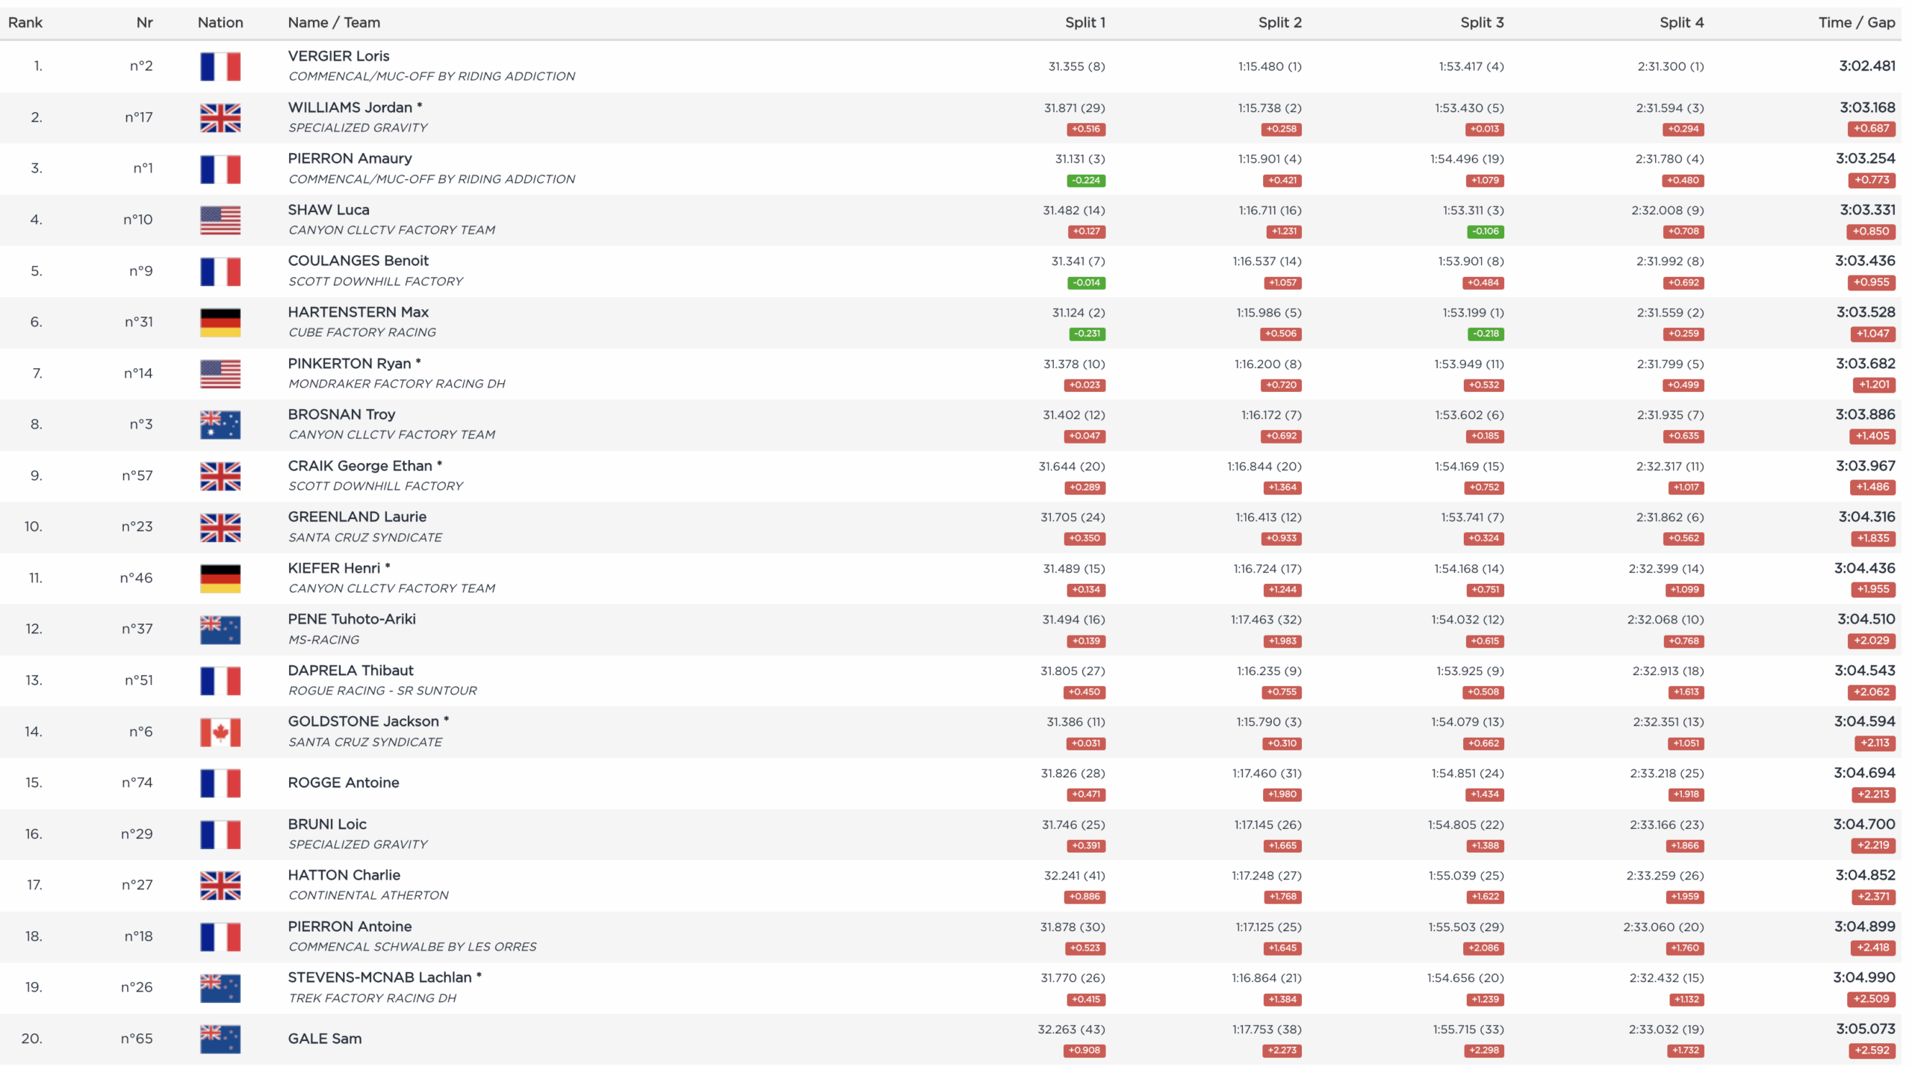The image size is (1912, 1067).
Task: Click the New Zealand flag beside GALE Sam
Action: click(220, 1039)
